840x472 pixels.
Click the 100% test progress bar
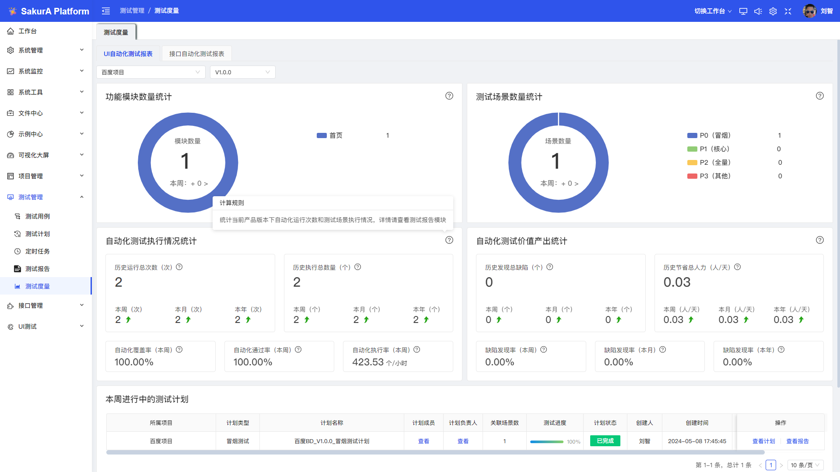[547, 442]
